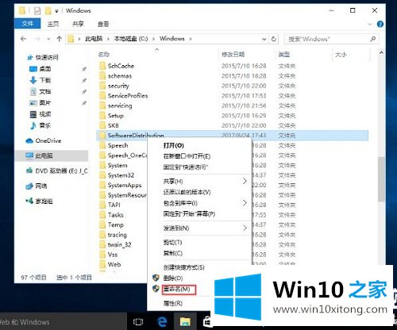The width and height of the screenshot is (397, 330).
Task: Select the Setup folder icon
Action: click(x=102, y=116)
